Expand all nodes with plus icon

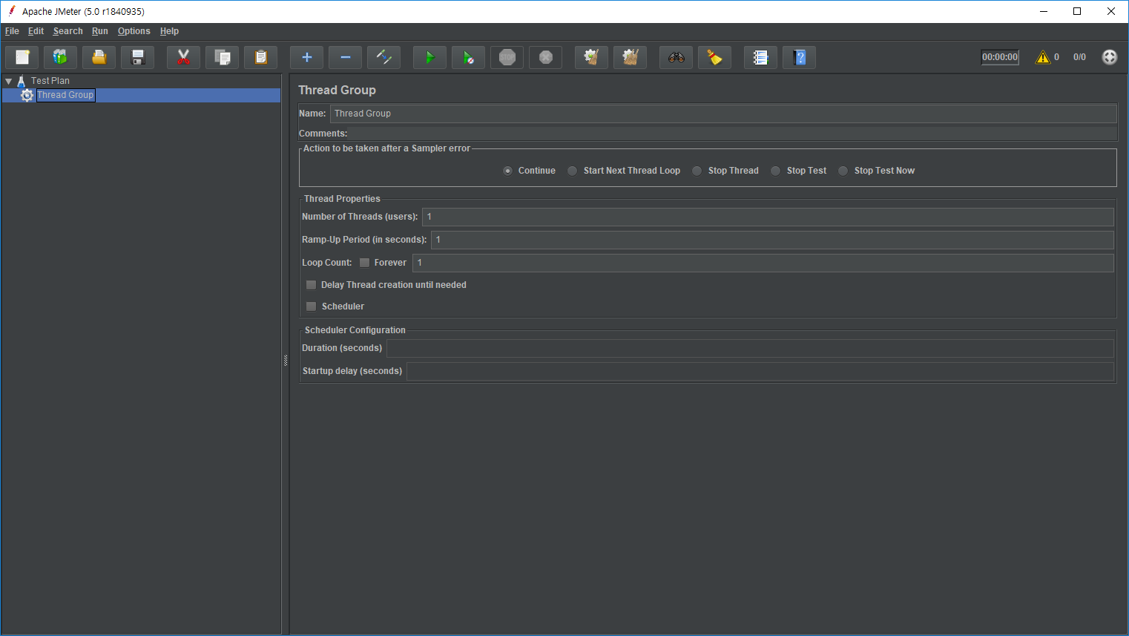point(306,57)
